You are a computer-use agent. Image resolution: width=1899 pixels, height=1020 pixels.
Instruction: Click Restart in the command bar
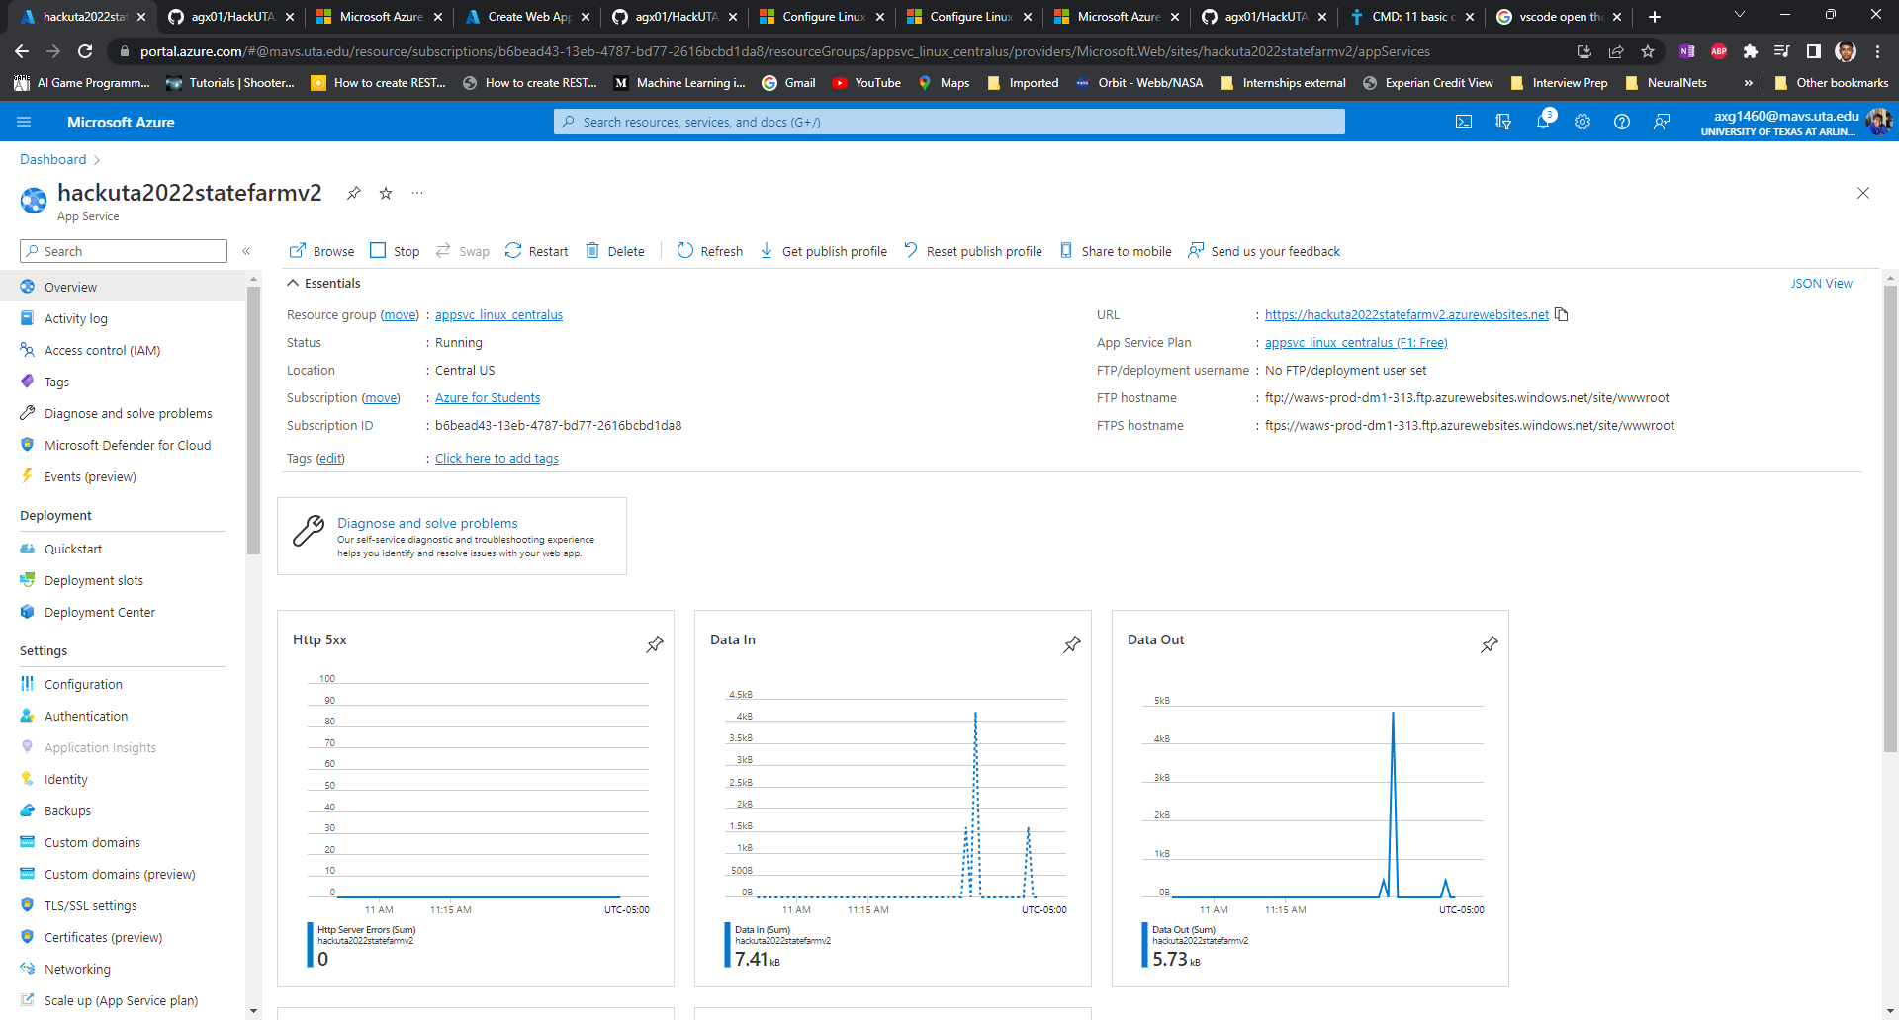(x=536, y=251)
